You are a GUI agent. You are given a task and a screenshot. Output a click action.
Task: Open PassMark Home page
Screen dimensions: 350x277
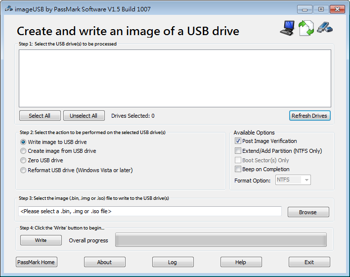tap(37, 262)
